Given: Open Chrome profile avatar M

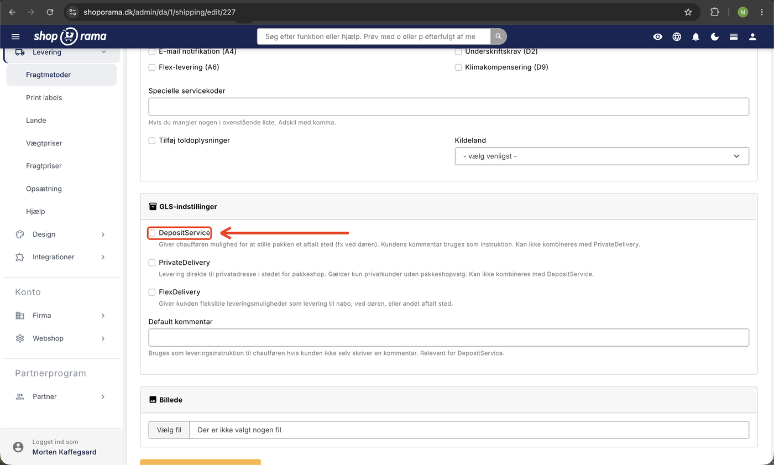Looking at the screenshot, I should click(742, 12).
